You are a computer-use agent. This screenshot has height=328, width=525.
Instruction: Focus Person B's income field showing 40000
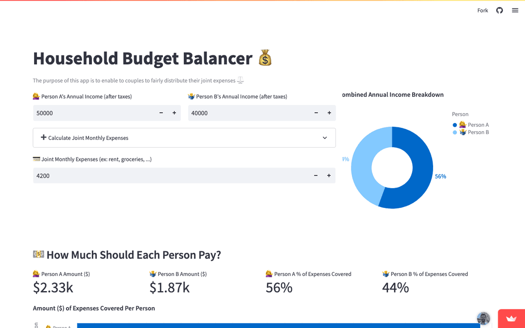point(249,113)
